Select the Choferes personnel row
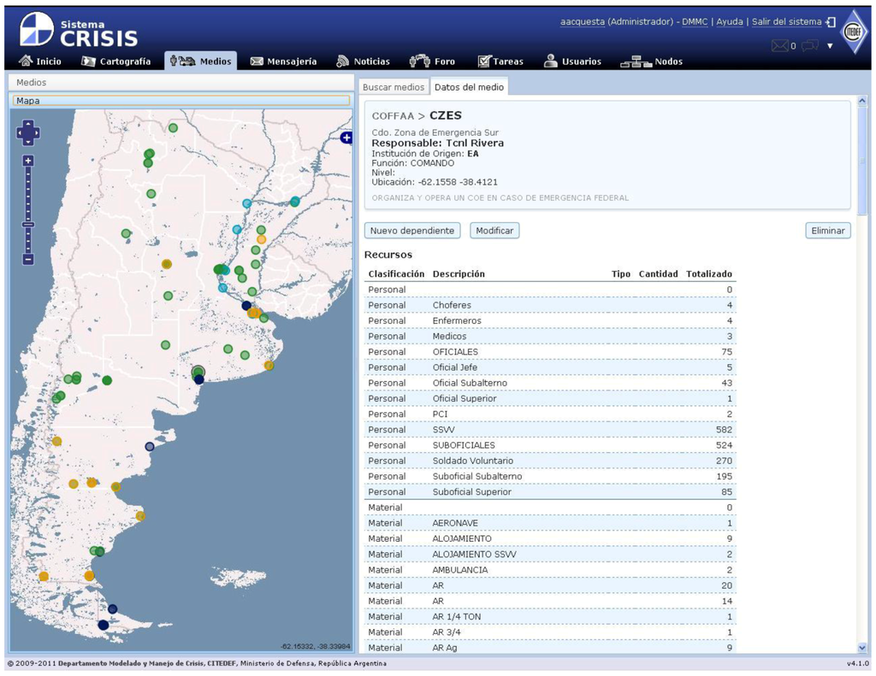Screen dimensions: 876x676 click(550, 305)
